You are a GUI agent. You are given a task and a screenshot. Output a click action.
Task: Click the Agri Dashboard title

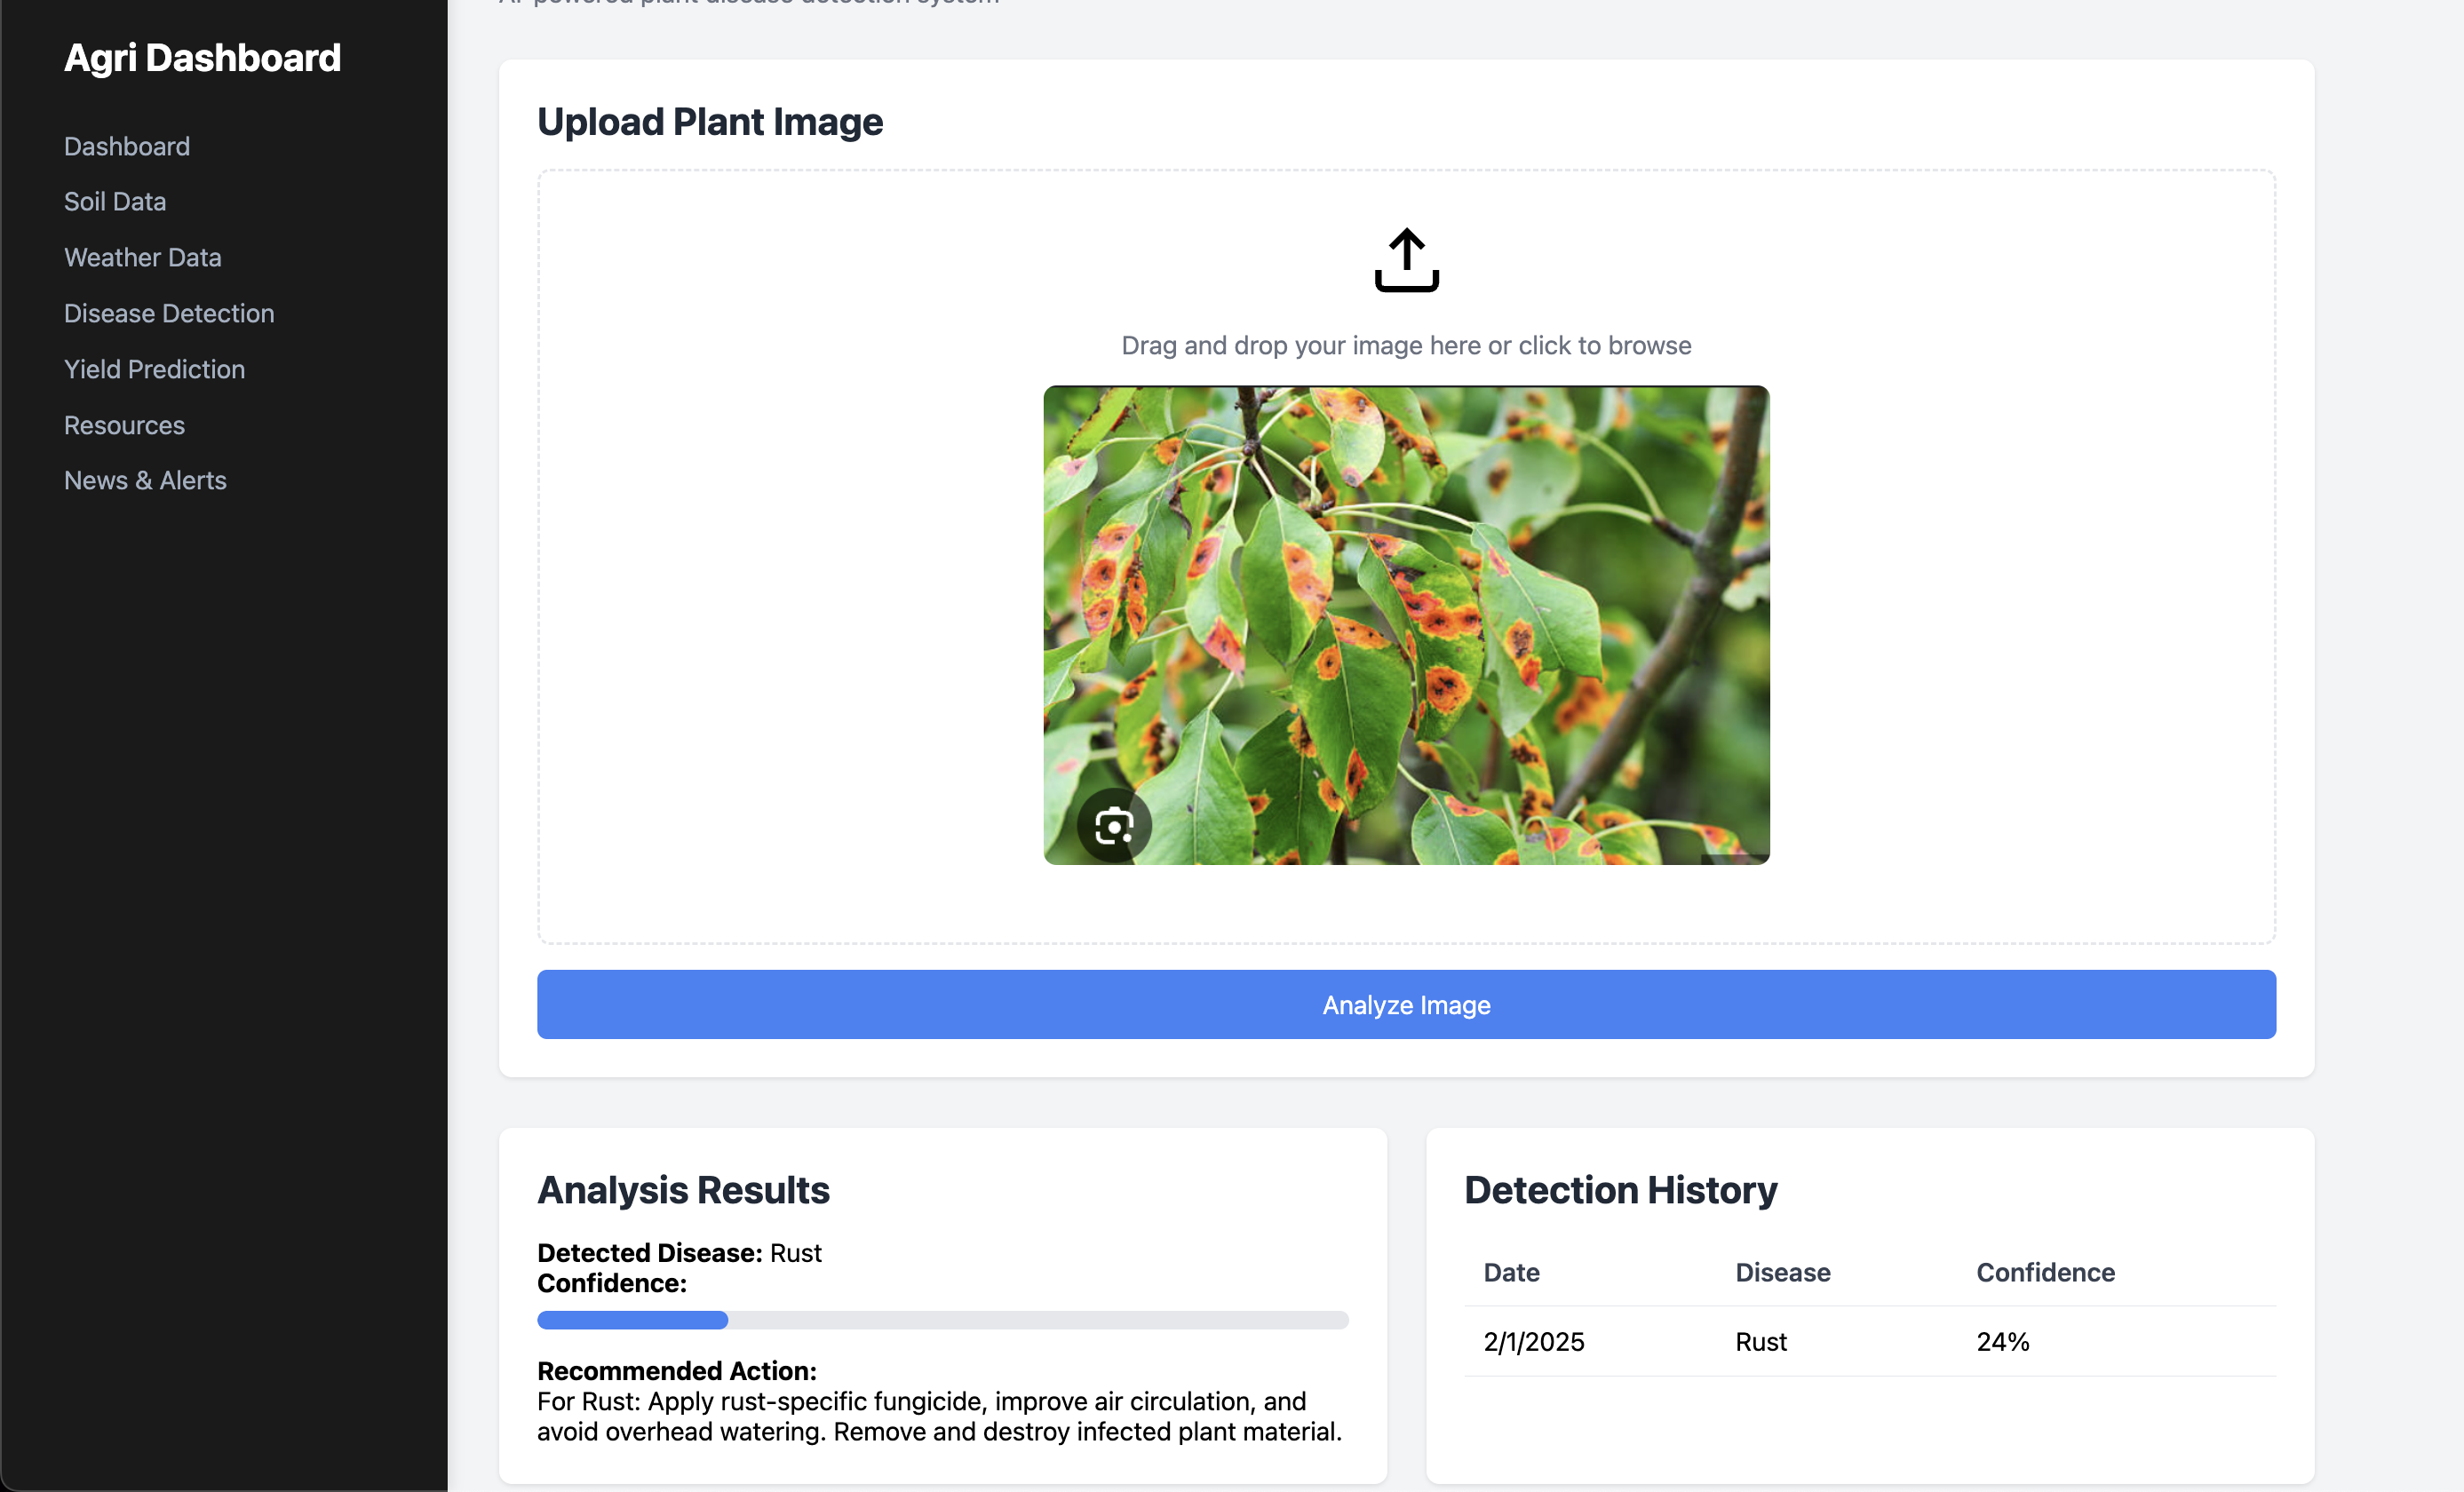click(202, 58)
